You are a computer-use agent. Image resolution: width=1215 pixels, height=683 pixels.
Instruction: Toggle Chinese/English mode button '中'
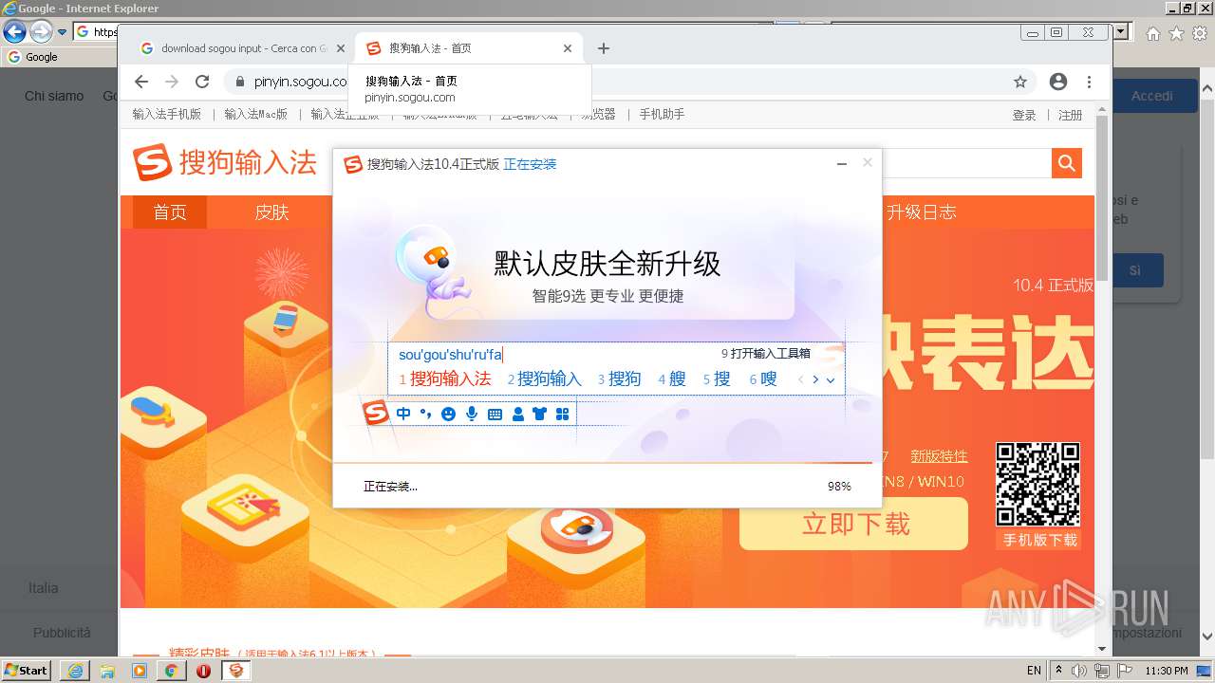click(x=403, y=414)
